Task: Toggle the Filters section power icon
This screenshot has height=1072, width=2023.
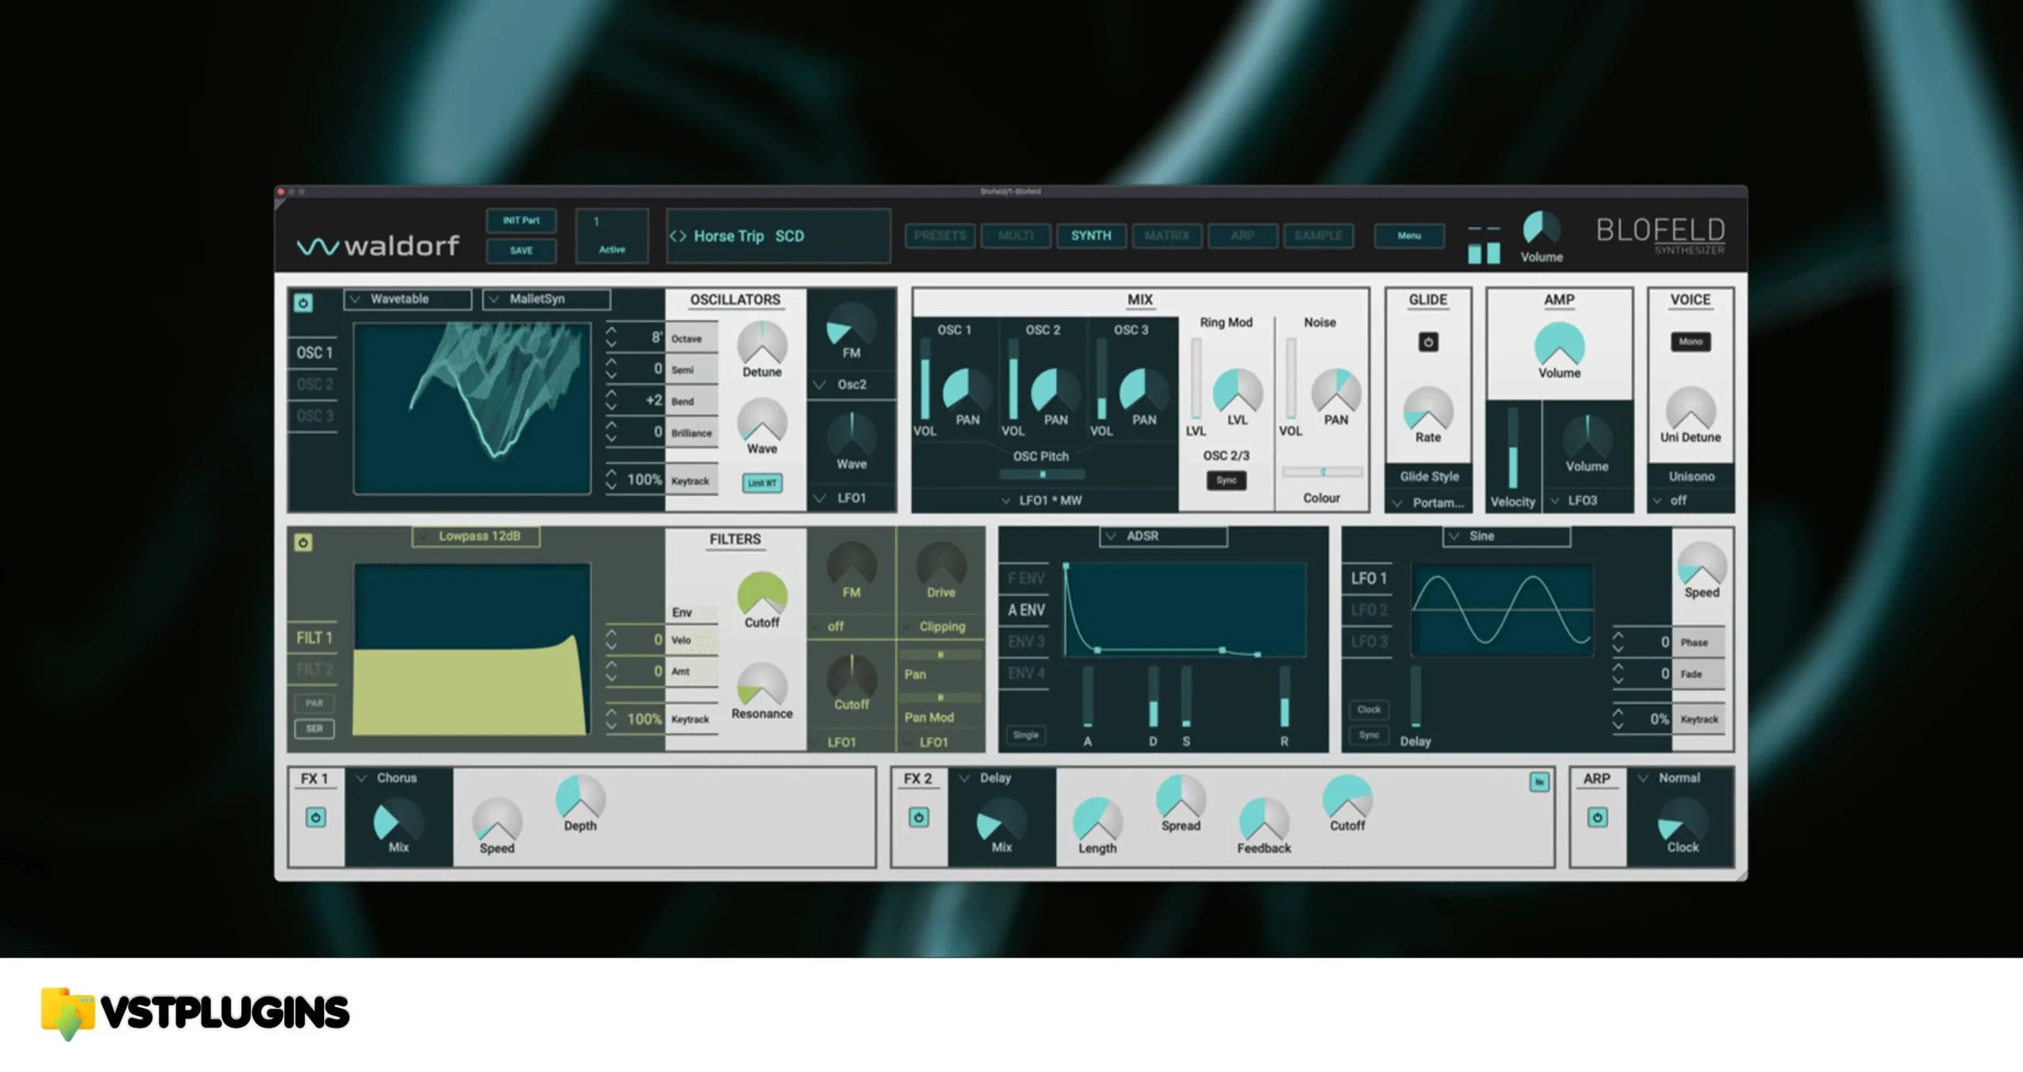Action: pos(303,543)
